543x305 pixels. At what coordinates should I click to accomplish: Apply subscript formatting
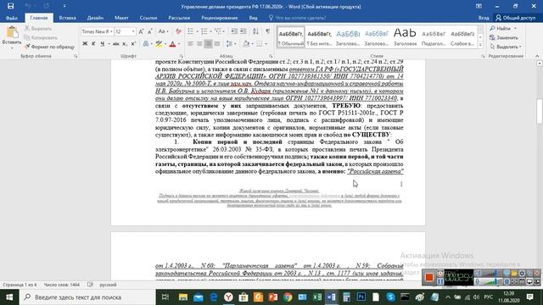[125, 44]
